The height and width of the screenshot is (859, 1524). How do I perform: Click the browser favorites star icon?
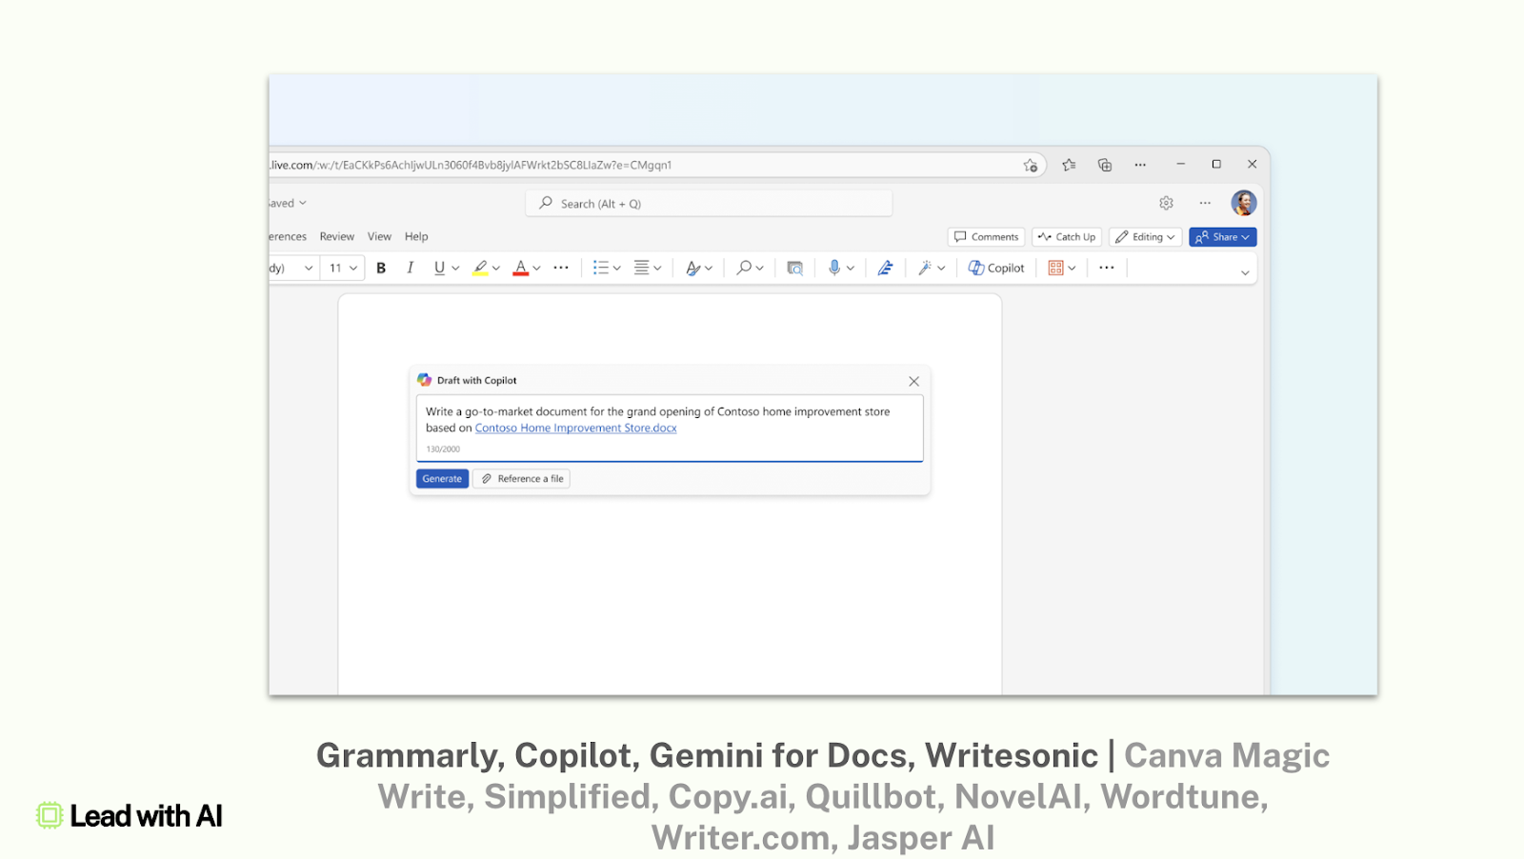click(x=1069, y=165)
